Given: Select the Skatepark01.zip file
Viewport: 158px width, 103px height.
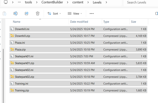Looking at the screenshot, I should 78,63.
